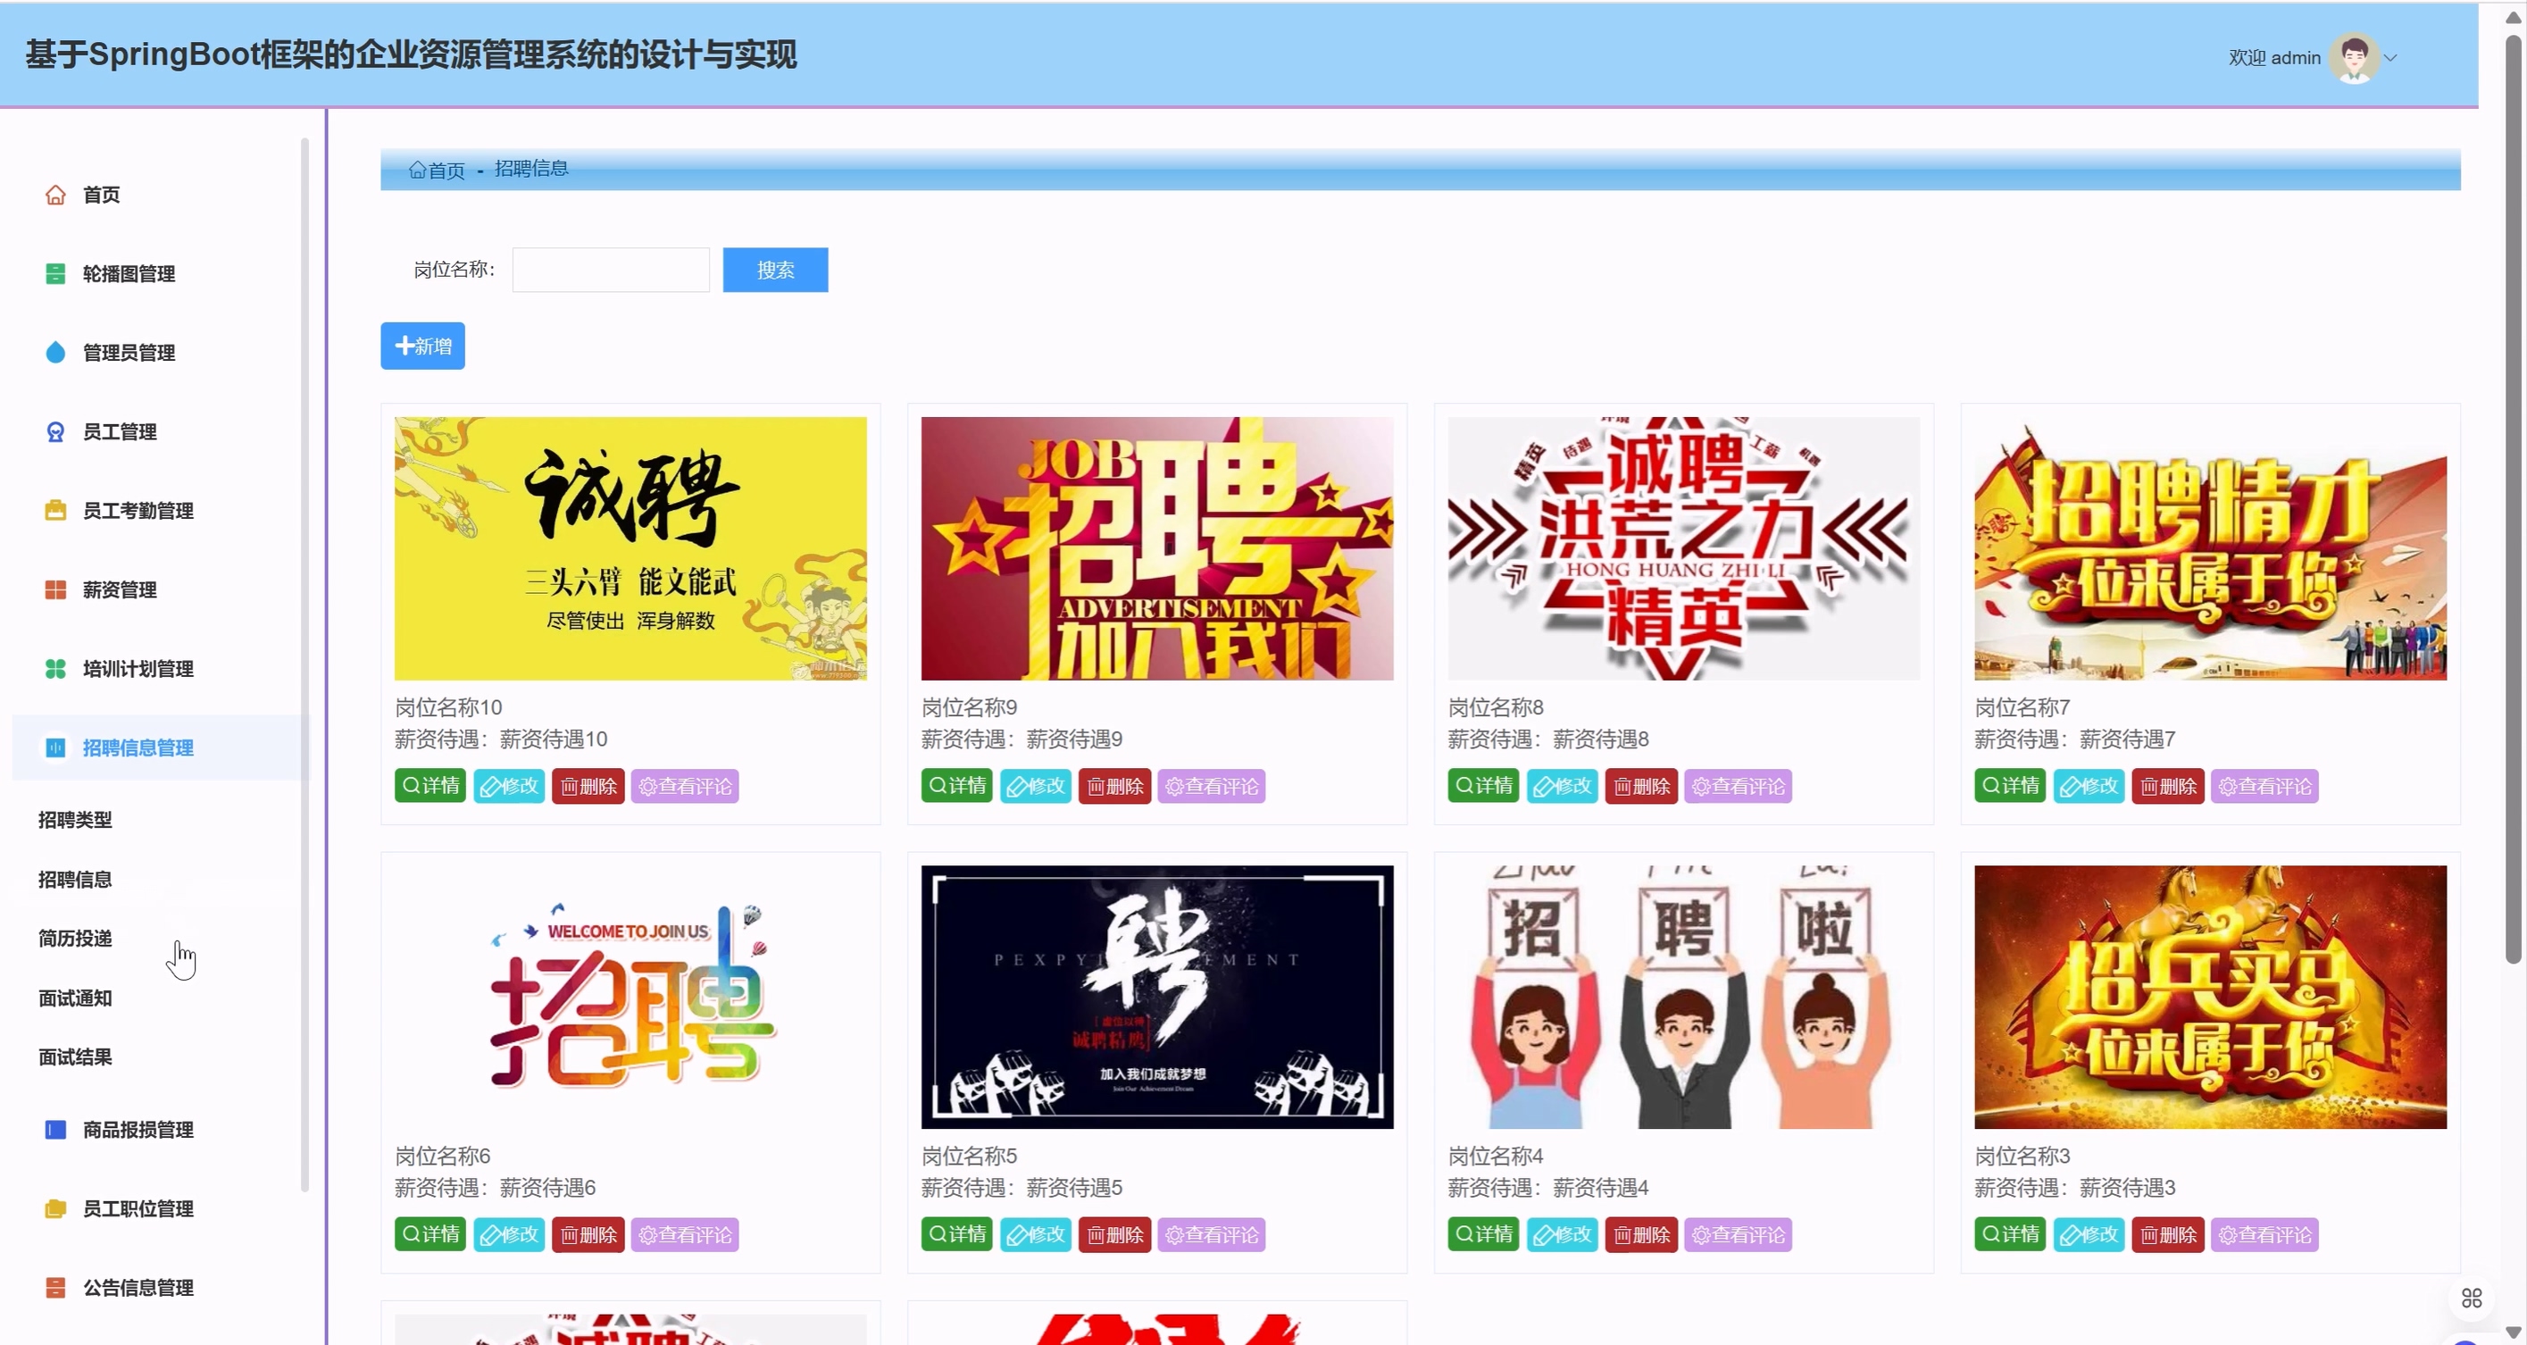
Task: Click the training plan management (培训计划管理) clover icon
Action: 55,669
